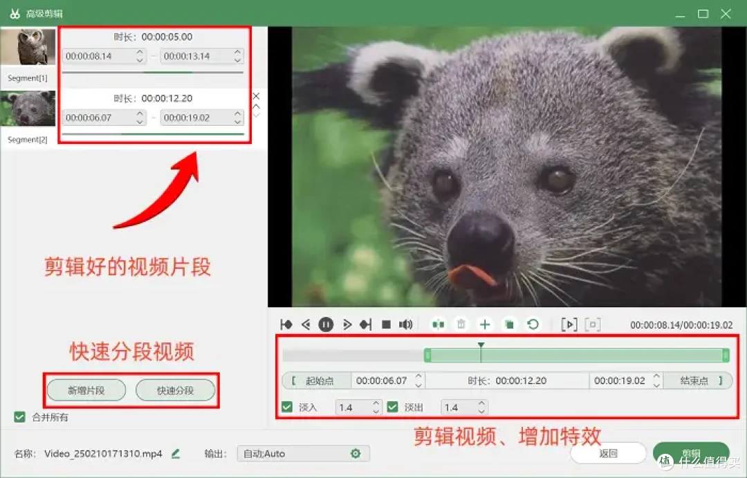Click the time readout 00:00:08.14/00:00:19.02
747x478 pixels.
(681, 325)
